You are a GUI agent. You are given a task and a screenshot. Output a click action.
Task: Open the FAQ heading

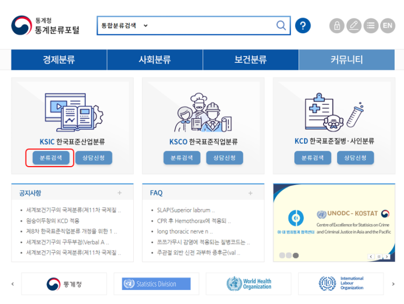(x=156, y=193)
